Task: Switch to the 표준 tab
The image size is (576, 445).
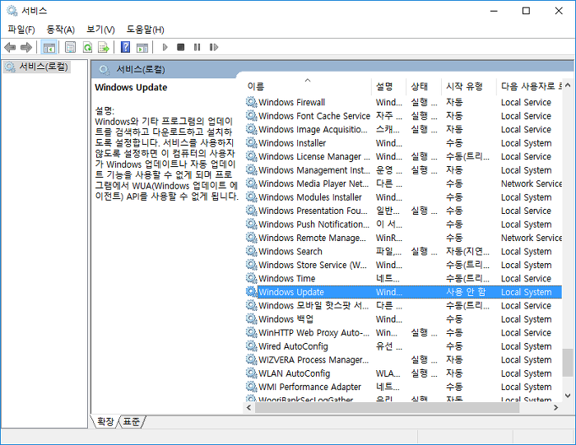Action: click(x=131, y=421)
